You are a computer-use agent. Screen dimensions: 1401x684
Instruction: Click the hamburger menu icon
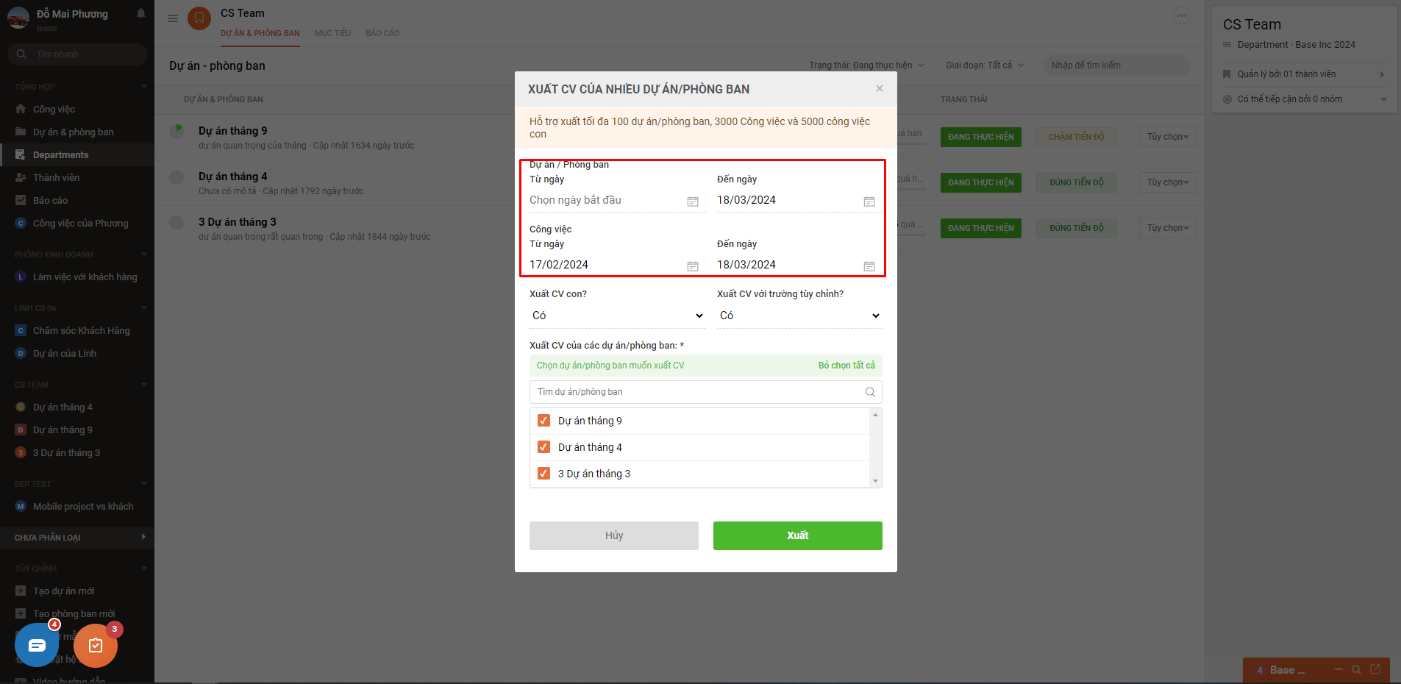point(173,18)
